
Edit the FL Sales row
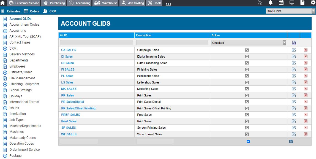[x=294, y=76]
